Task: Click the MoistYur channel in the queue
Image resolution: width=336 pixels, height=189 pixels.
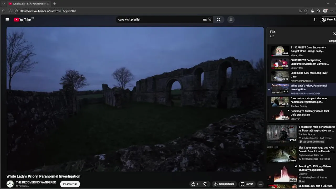Action: click(295, 119)
